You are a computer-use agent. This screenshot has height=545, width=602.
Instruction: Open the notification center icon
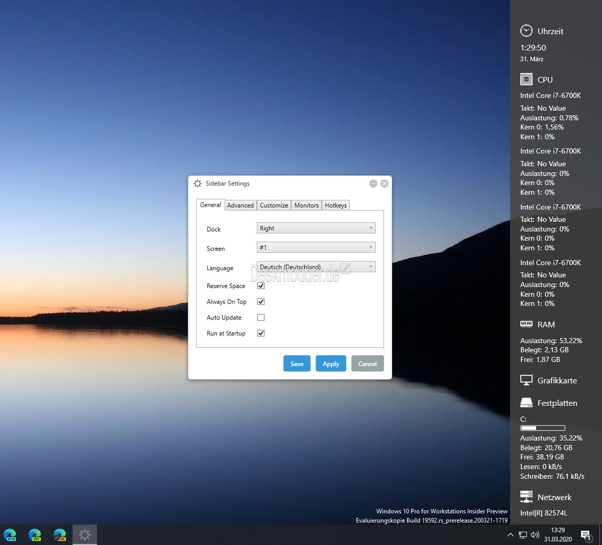coord(586,535)
